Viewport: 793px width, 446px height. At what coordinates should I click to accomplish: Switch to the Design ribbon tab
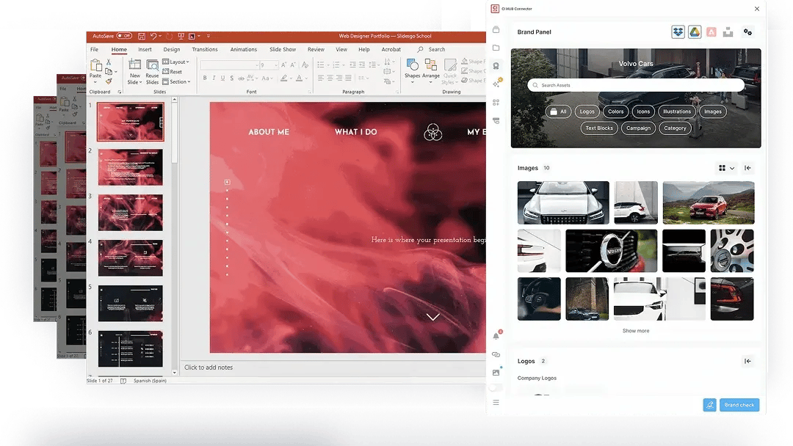point(171,49)
